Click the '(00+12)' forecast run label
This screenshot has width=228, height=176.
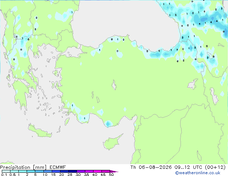click(x=215, y=167)
